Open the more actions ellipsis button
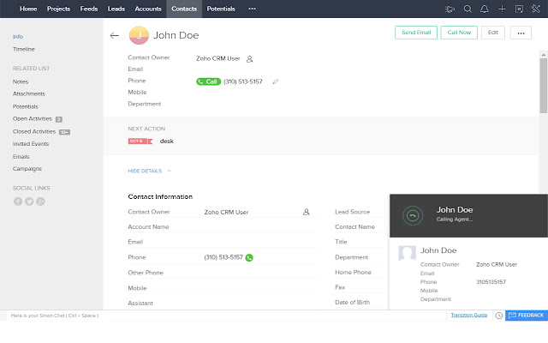The image size is (548, 343). pos(521,33)
